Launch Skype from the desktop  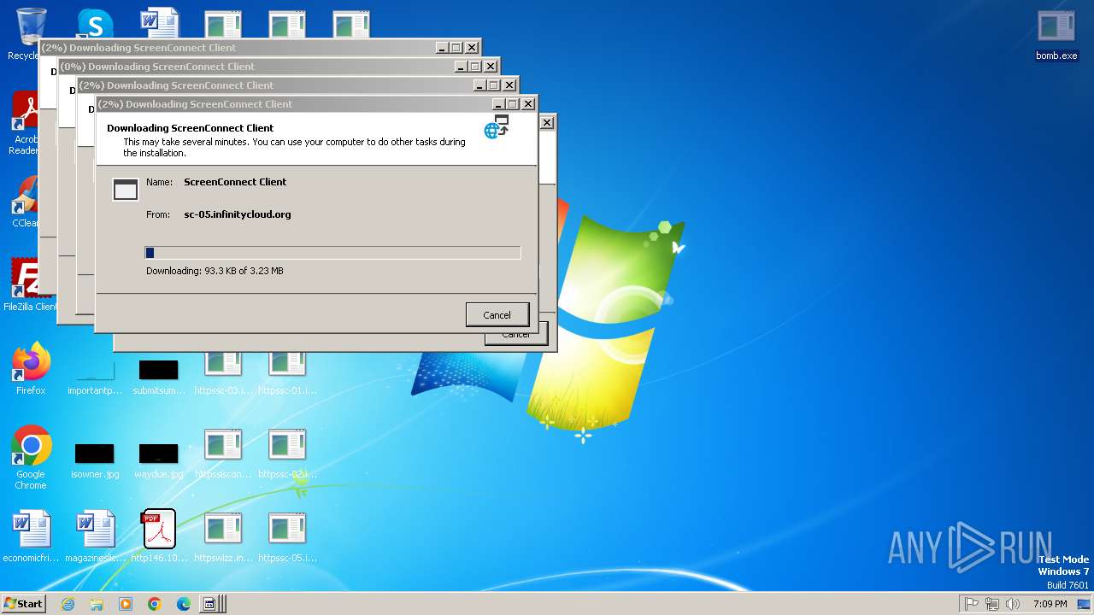click(x=95, y=26)
